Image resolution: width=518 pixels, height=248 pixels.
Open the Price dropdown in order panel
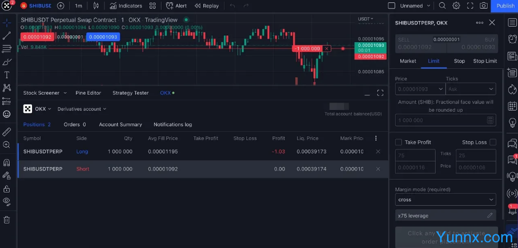point(420,89)
